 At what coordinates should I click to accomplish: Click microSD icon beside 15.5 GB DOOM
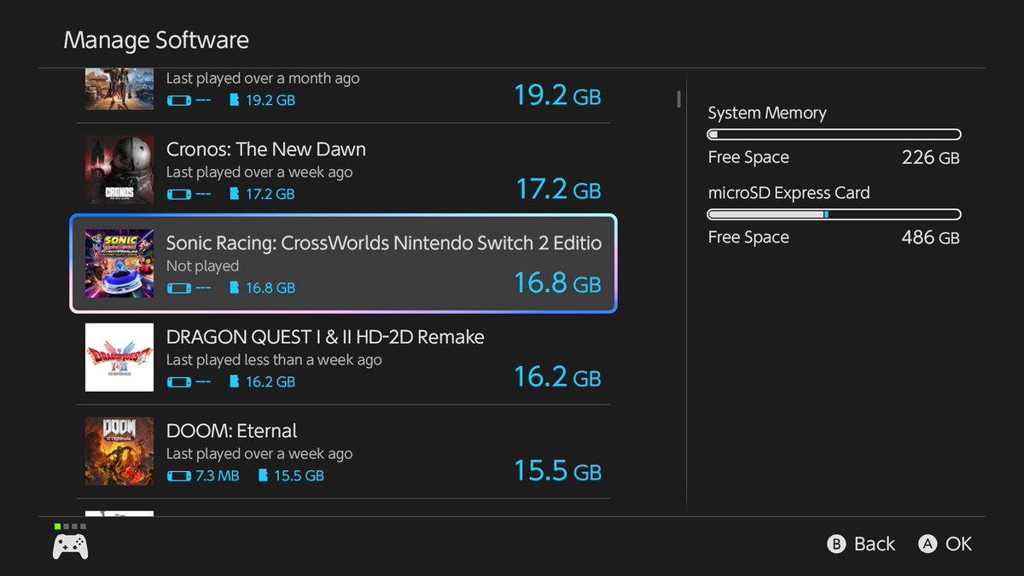coord(263,475)
